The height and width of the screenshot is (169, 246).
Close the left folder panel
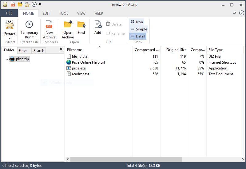(x=61, y=49)
